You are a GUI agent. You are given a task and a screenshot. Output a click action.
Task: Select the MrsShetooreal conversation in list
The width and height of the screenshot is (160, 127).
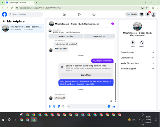click(x=22, y=28)
